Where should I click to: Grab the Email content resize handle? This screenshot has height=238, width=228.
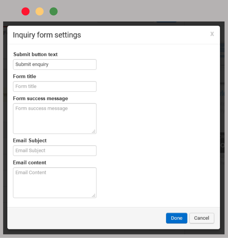94,195
